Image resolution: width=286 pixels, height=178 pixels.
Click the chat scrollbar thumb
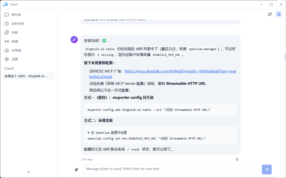point(285,57)
